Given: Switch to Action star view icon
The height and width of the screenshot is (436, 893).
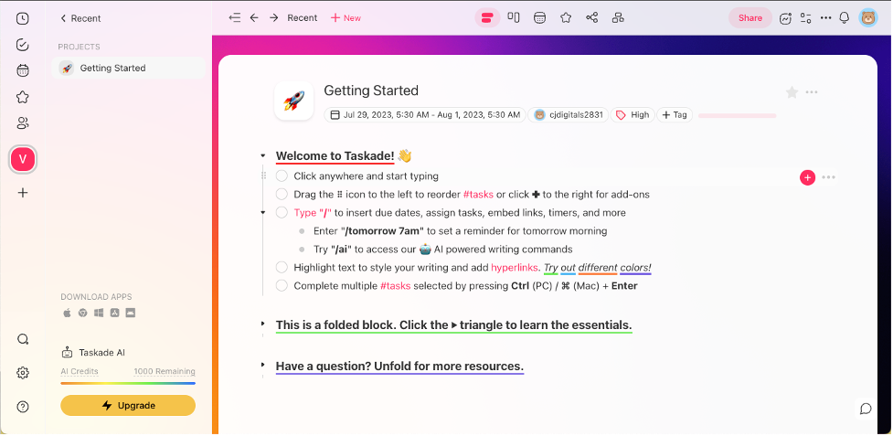Looking at the screenshot, I should tap(566, 17).
